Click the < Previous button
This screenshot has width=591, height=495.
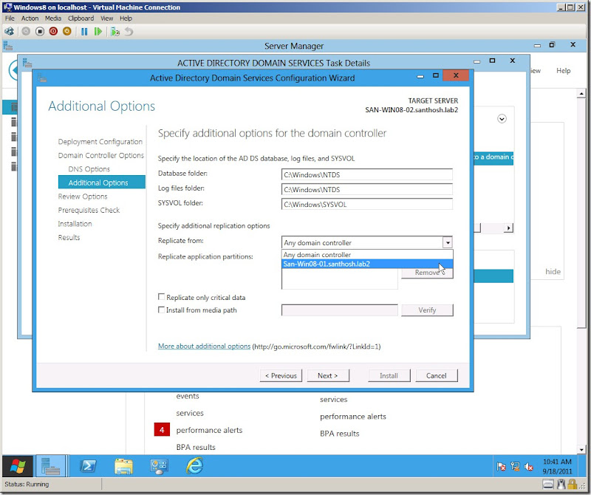281,375
